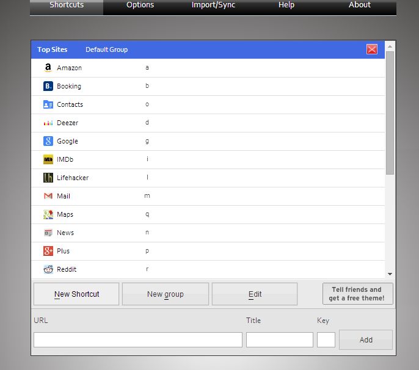Select the Amazon shortcut name
The height and width of the screenshot is (370, 419).
69,68
